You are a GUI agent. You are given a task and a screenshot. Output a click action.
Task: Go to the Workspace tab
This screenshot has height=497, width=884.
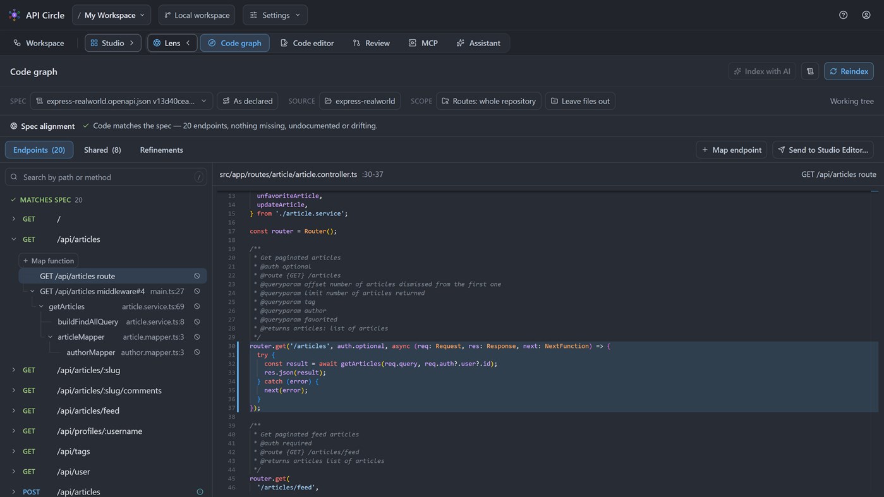tap(39, 43)
